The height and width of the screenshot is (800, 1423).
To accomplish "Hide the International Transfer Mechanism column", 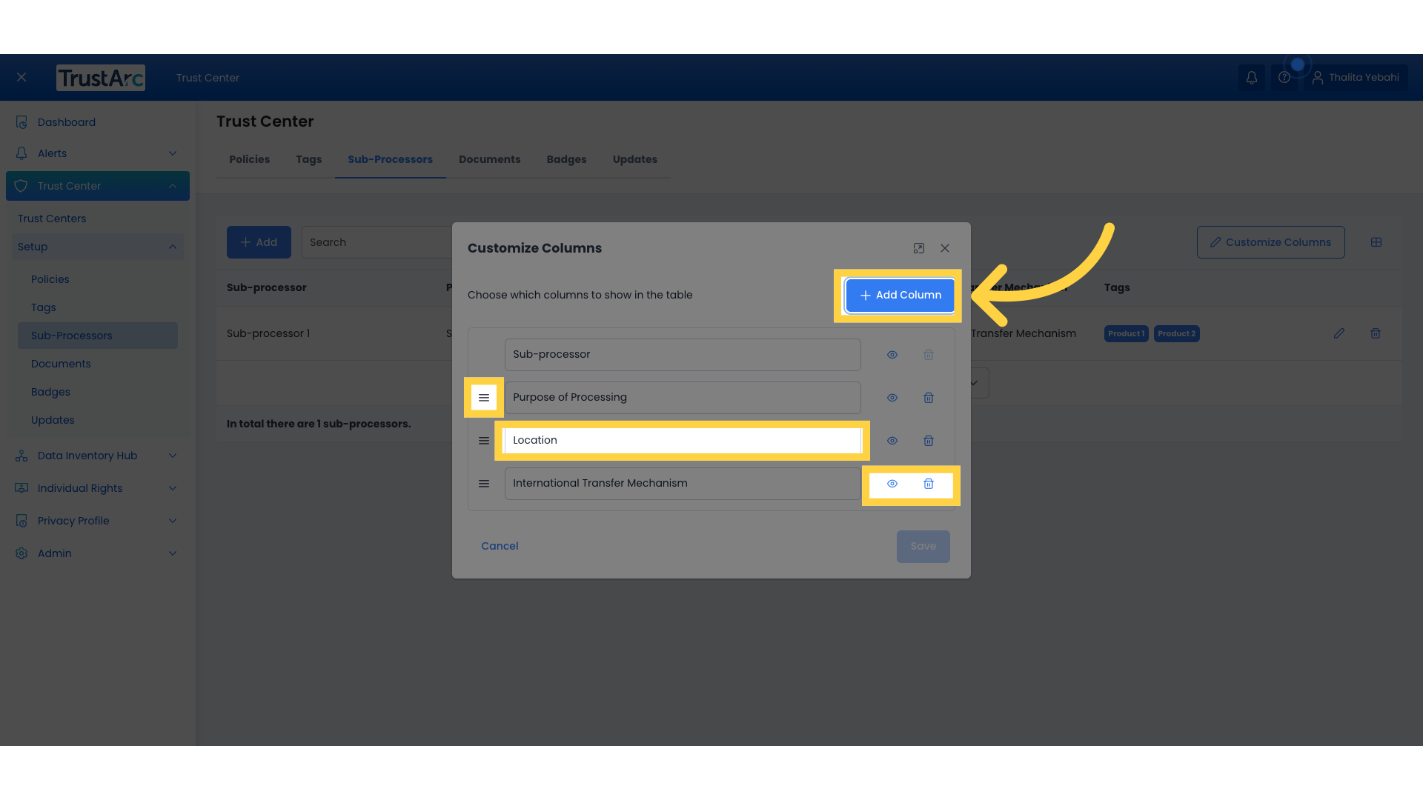I will [892, 484].
